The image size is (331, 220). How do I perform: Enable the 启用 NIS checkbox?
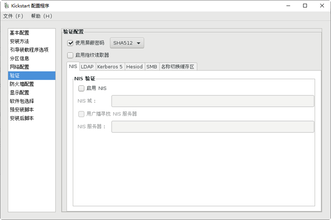pos(81,88)
